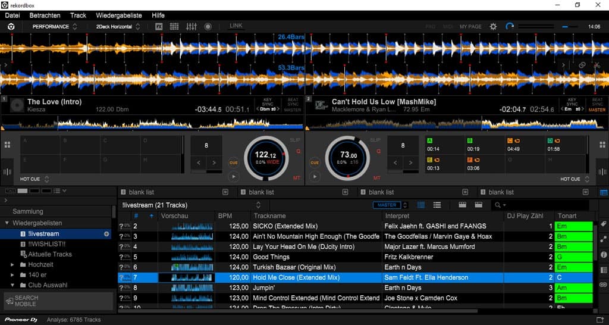Click the LINK button

[x=236, y=26]
